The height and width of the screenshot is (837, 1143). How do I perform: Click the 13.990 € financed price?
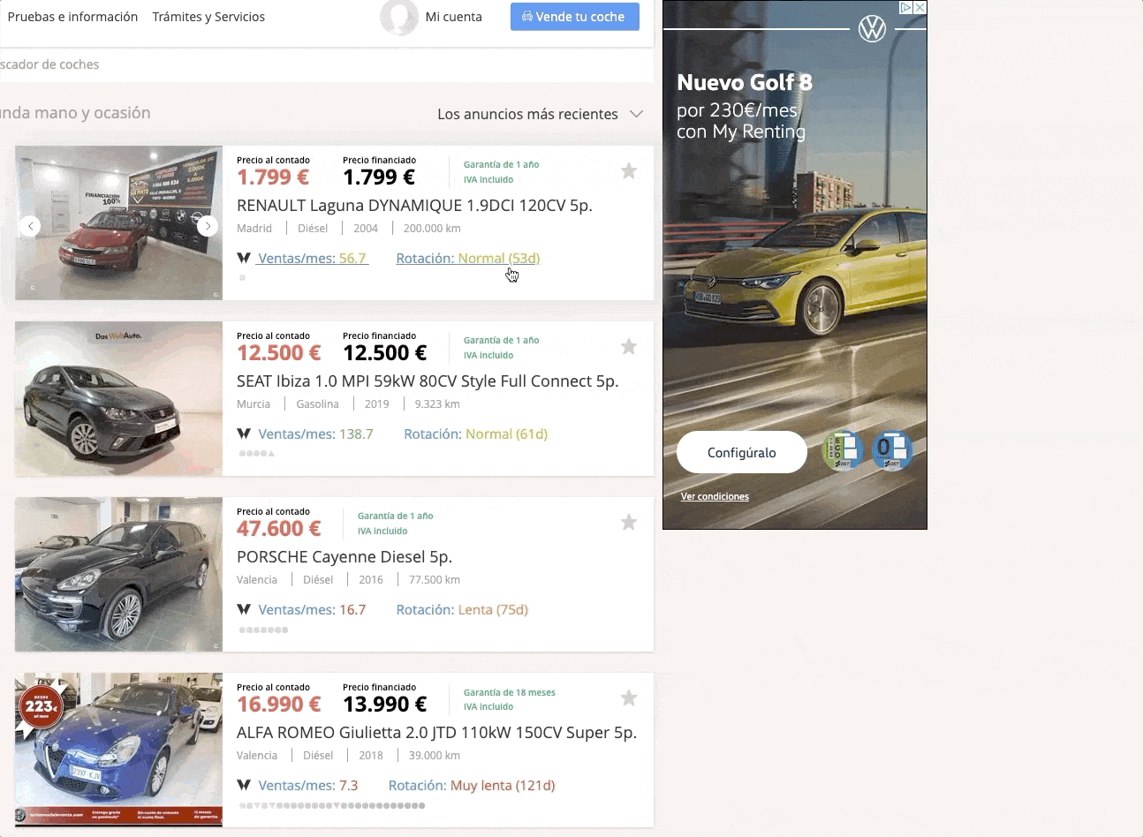(x=385, y=704)
